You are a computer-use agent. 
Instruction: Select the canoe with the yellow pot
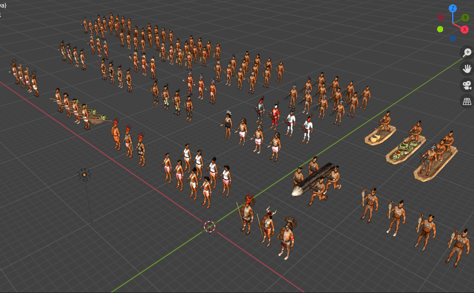[x=380, y=135]
